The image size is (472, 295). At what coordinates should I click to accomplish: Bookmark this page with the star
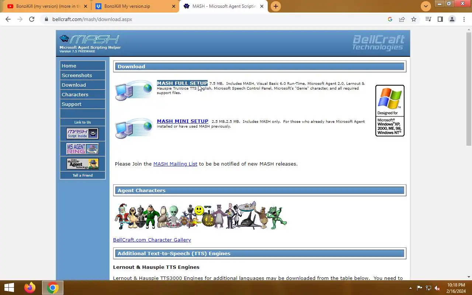[414, 19]
